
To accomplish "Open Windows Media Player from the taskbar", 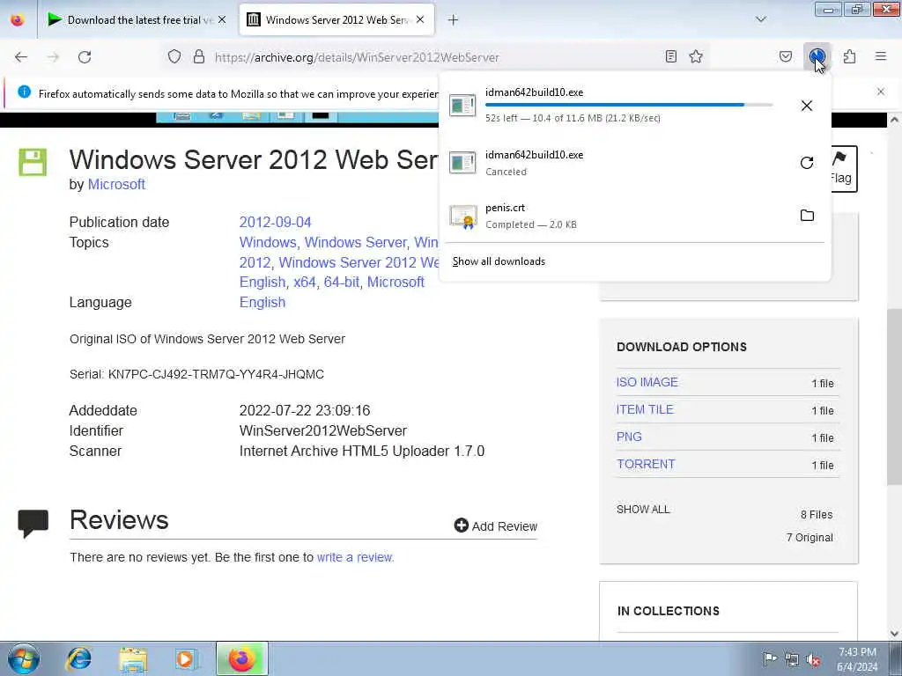I will (186, 658).
